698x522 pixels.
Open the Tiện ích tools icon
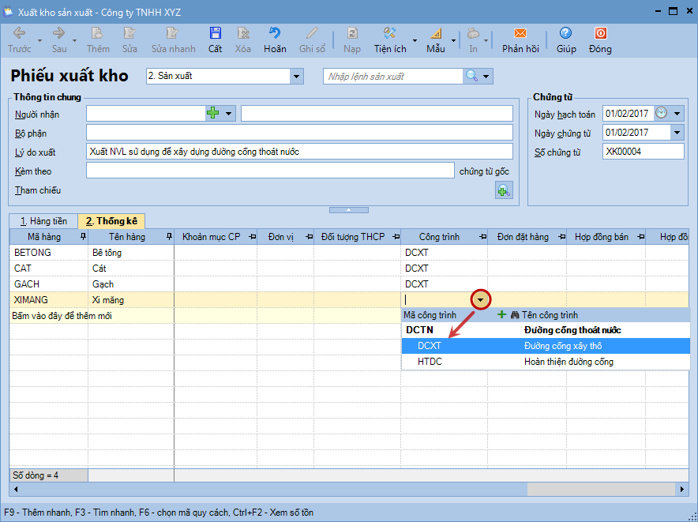(389, 34)
